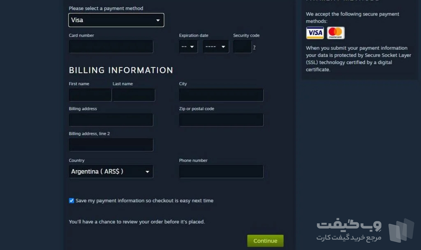Open the payment method dropdown showing Visa

pos(116,20)
